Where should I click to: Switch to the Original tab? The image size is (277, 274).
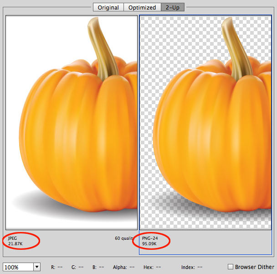[108, 7]
